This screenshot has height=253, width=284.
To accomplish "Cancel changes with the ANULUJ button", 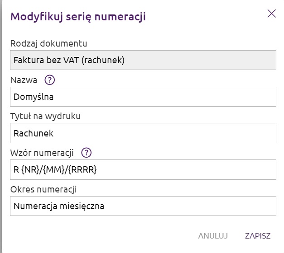I will click(213, 236).
